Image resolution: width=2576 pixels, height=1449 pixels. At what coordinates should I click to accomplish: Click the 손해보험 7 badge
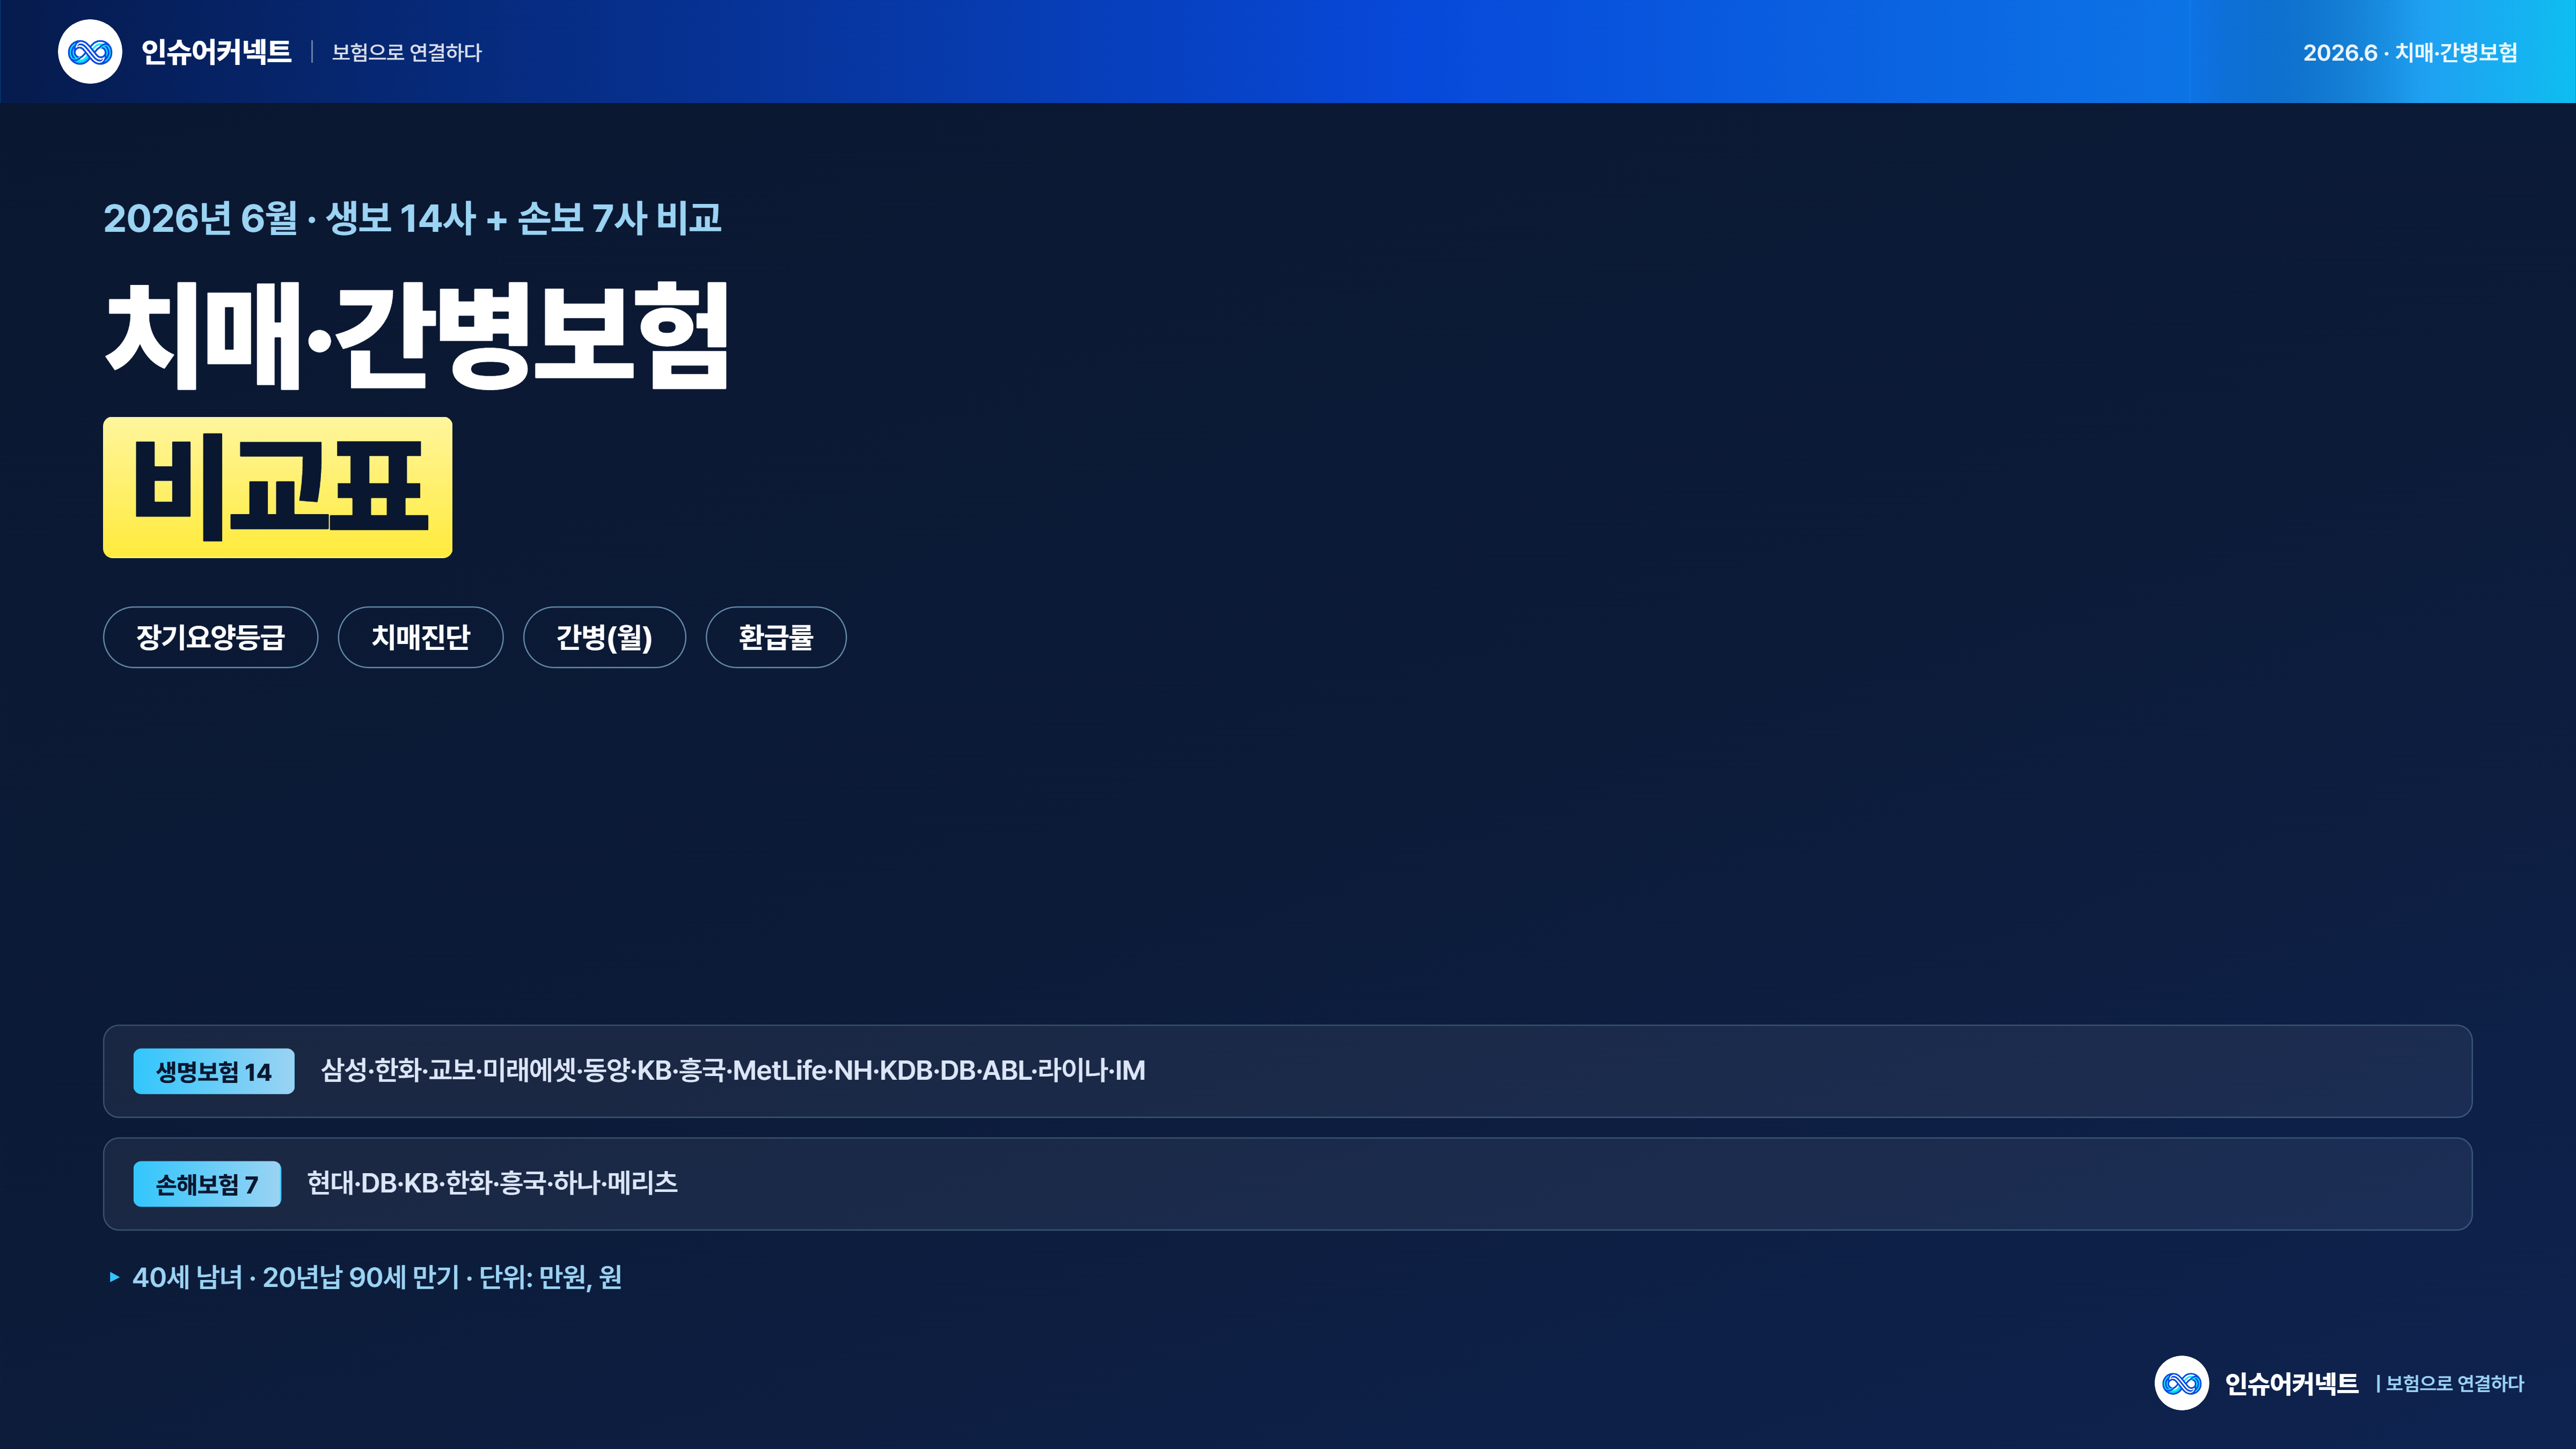[x=207, y=1184]
